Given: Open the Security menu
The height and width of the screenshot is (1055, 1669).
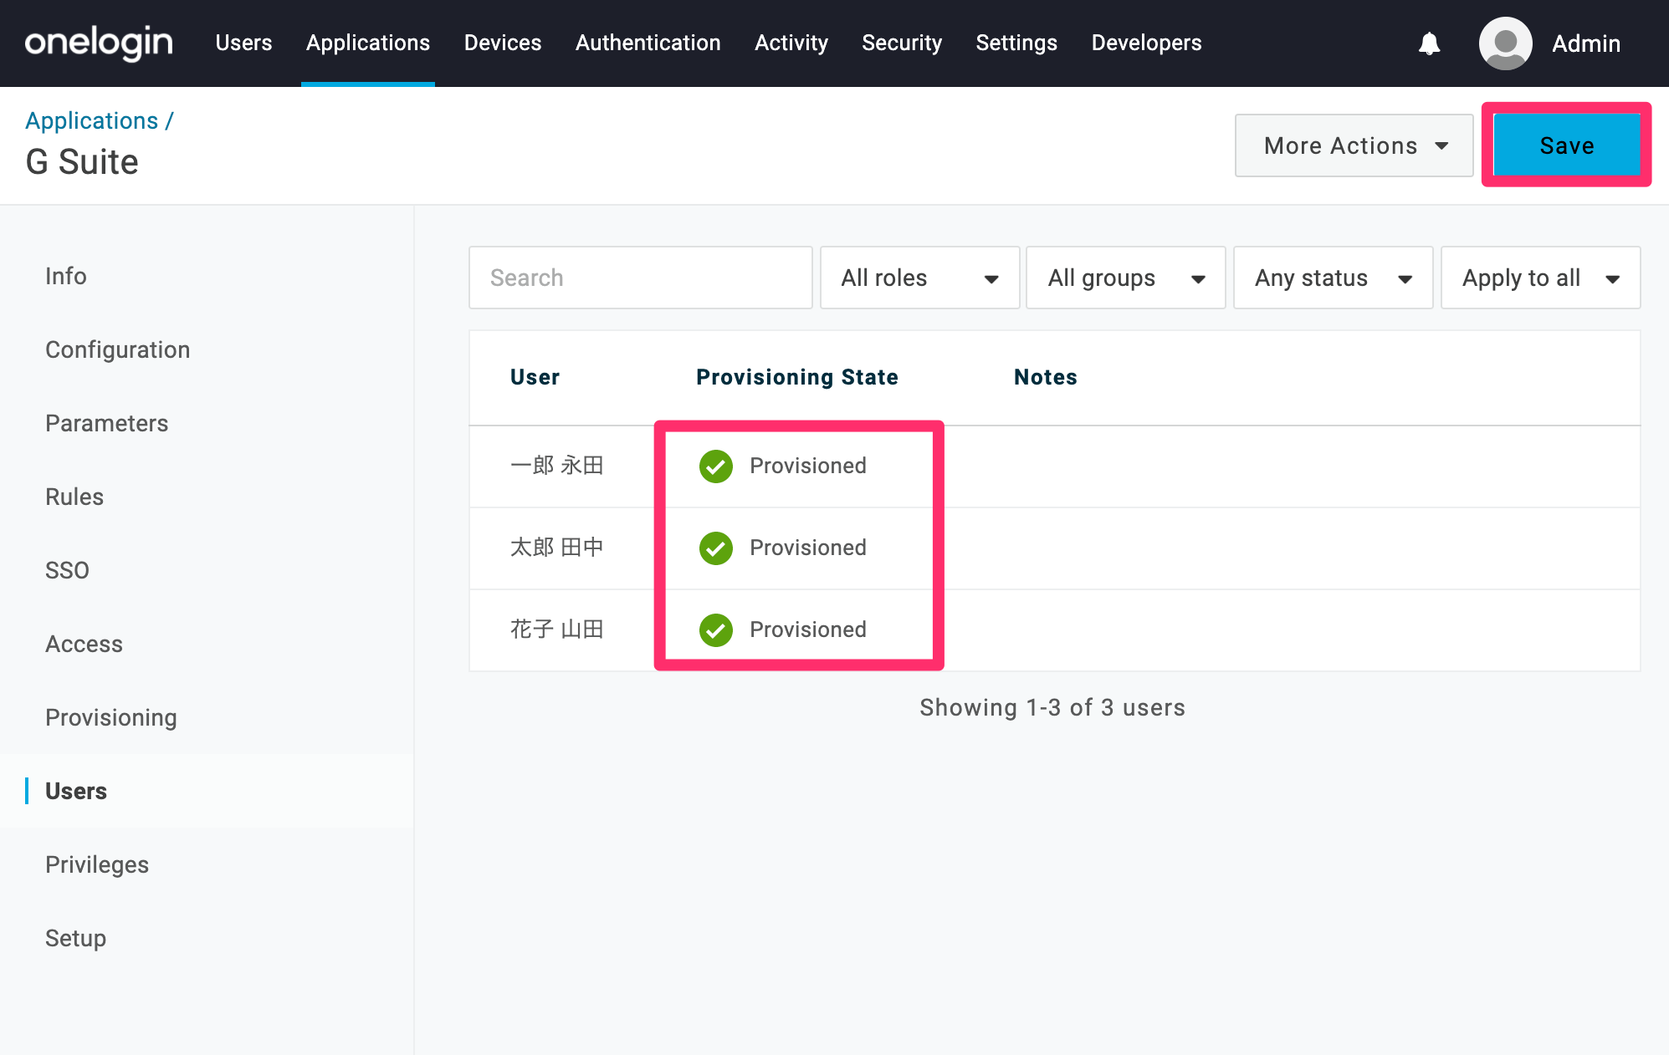Looking at the screenshot, I should click(902, 43).
